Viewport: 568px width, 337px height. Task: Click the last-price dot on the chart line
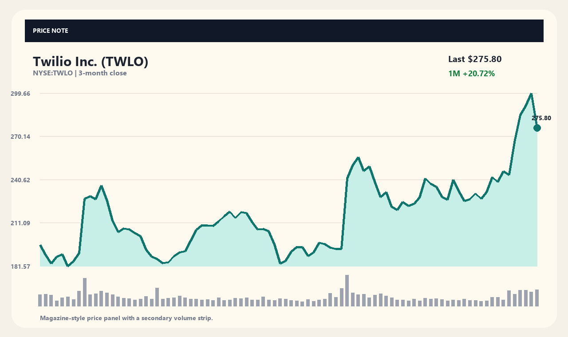pos(537,128)
